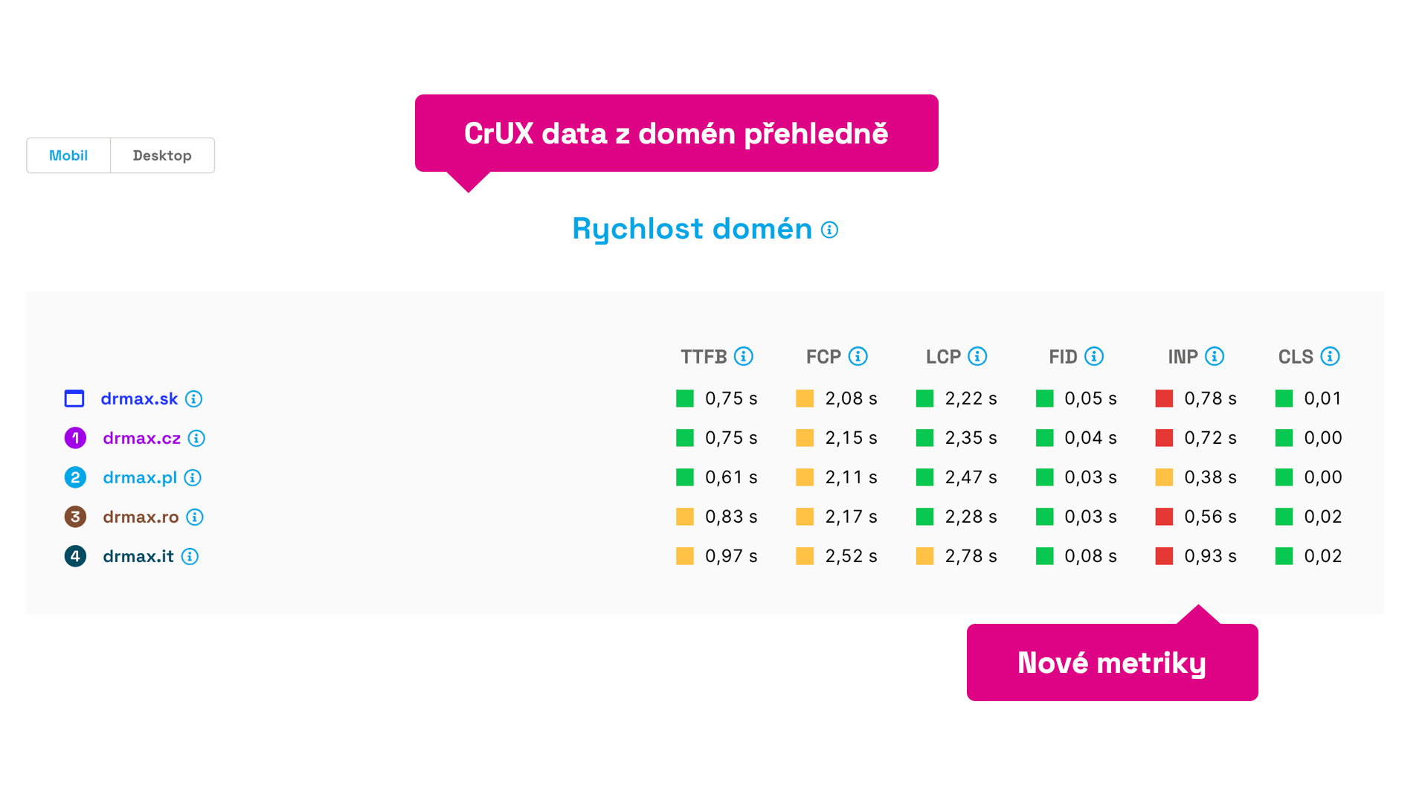Switch to the Mobil tab
The image size is (1428, 803).
(68, 155)
